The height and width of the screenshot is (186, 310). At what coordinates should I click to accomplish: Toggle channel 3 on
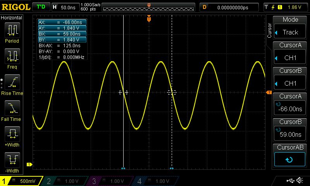click(111, 181)
